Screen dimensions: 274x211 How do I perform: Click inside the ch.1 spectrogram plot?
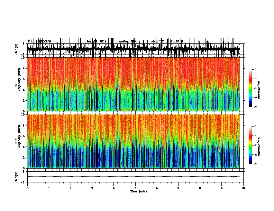coord(134,84)
